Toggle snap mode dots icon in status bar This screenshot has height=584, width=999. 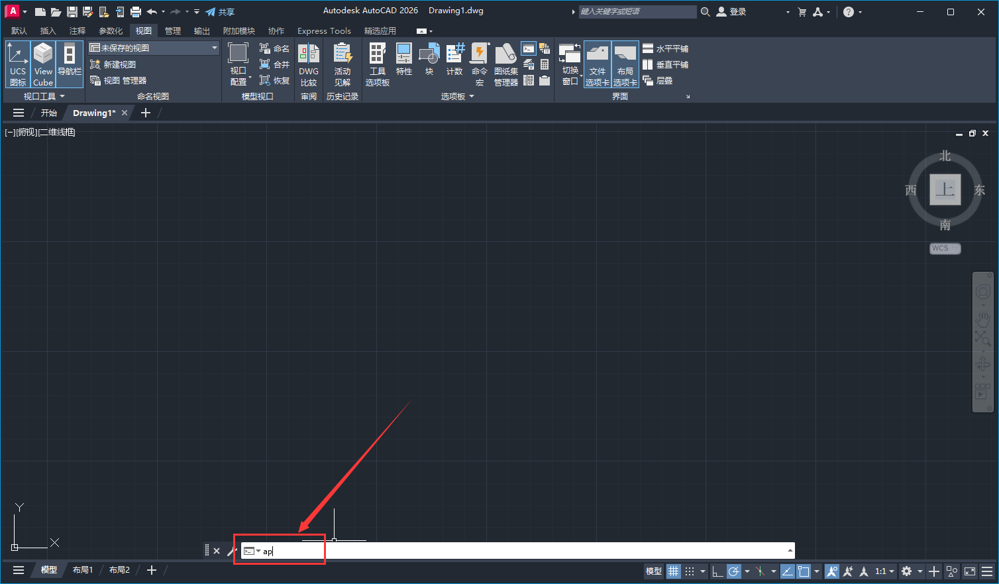(x=690, y=571)
